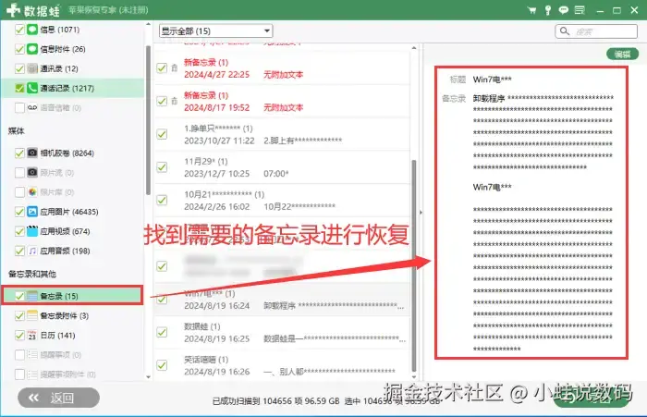Screen dimensions: 647x417
Task: Toggle checkbox for the 笑话嘻嘻 note
Action: 162,365
